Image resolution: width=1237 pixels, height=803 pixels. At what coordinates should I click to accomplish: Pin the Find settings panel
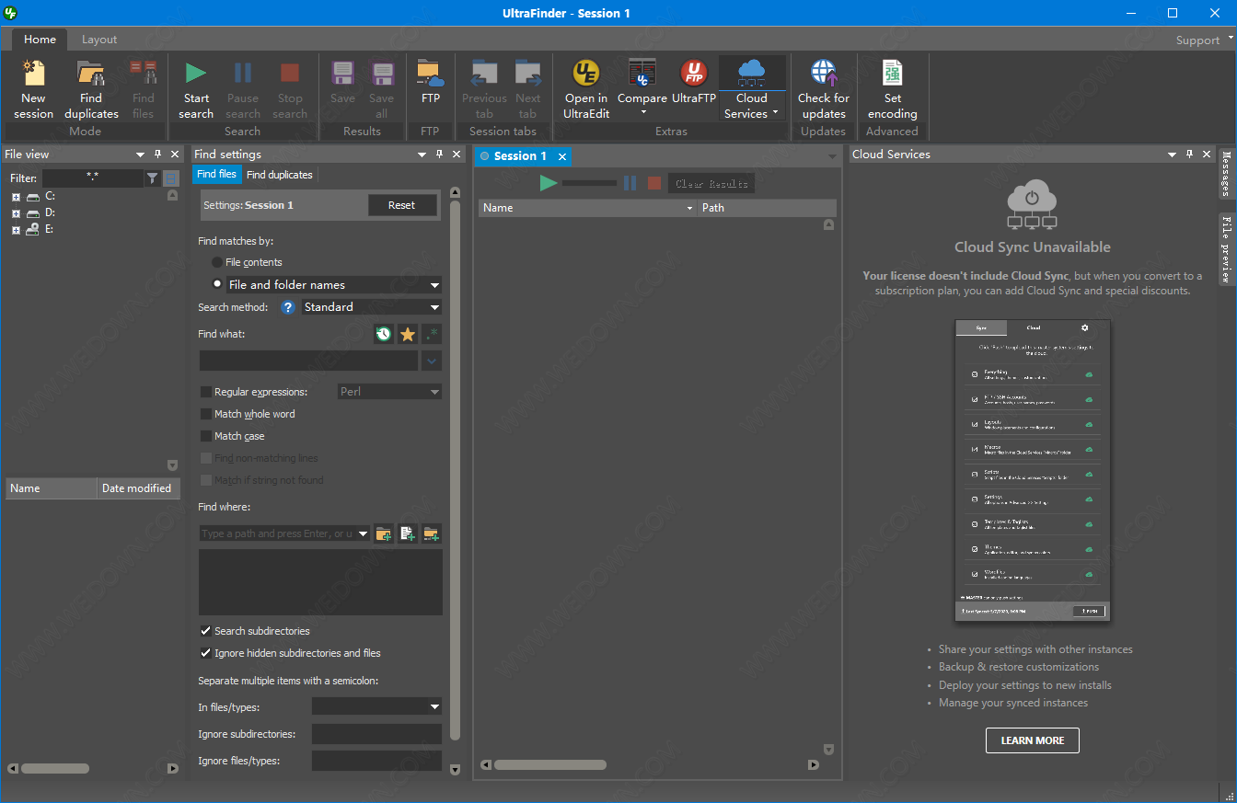point(439,155)
